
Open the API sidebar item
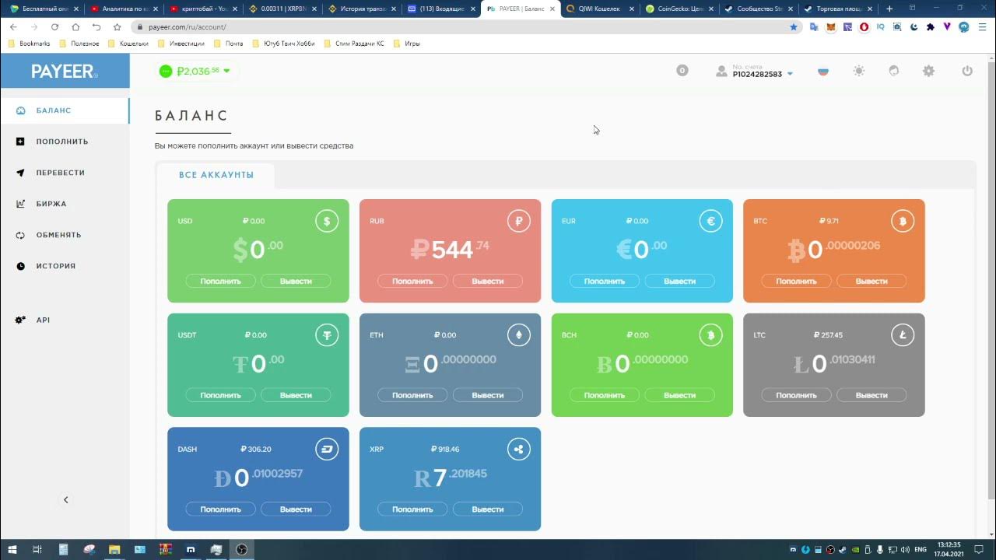click(65, 320)
